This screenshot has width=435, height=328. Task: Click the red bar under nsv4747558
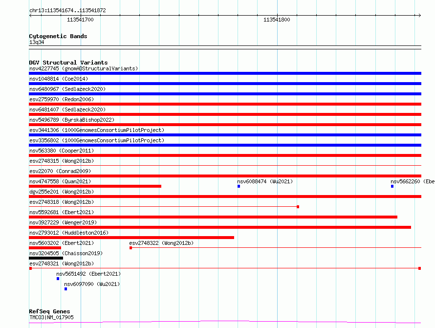[x=95, y=186]
